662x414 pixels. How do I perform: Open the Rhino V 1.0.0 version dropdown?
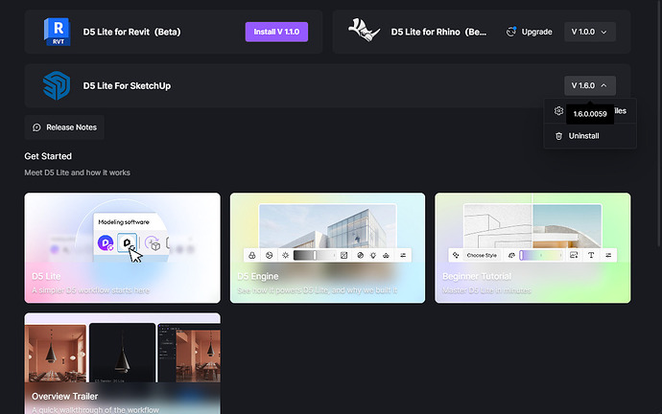pyautogui.click(x=590, y=32)
